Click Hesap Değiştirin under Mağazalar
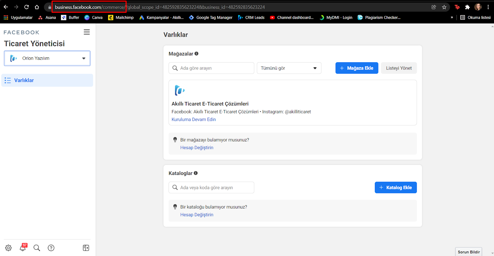This screenshot has height=256, width=494. point(197,148)
